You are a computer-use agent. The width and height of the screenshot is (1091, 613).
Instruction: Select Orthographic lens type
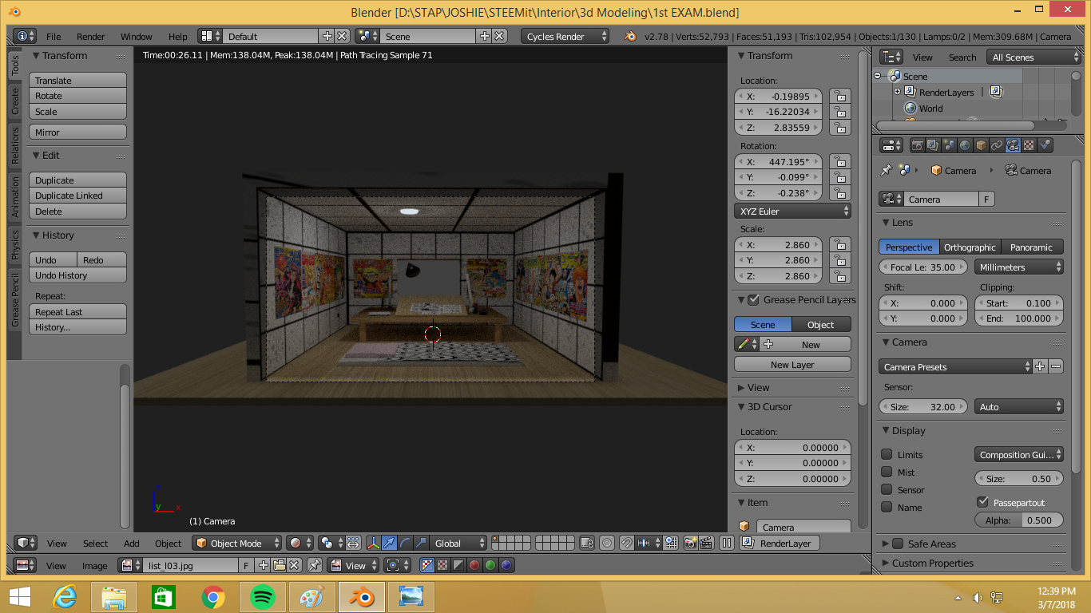coord(970,247)
